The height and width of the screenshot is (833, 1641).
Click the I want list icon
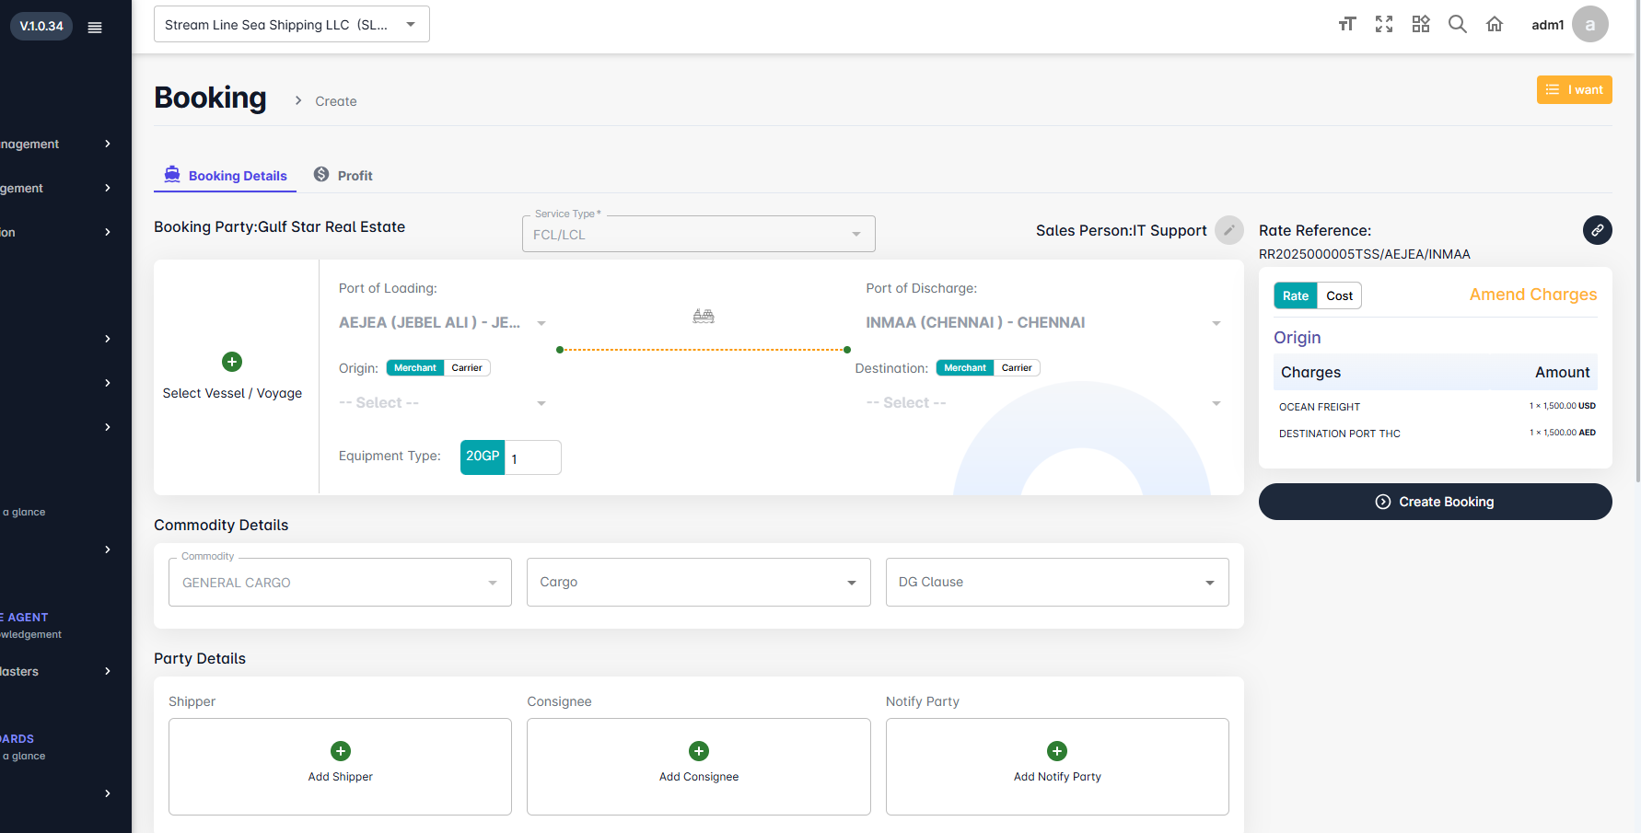point(1553,89)
